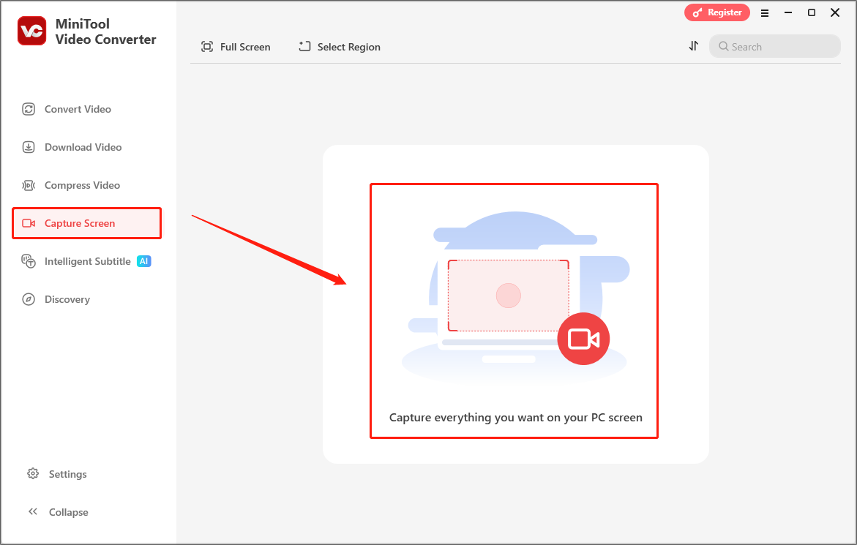Select the AI badge next to Intelligent Subtitle
This screenshot has width=857, height=545.
(x=143, y=260)
